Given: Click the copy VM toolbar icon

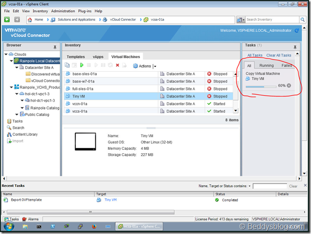Looking at the screenshot, I should pyautogui.click(x=67, y=65).
